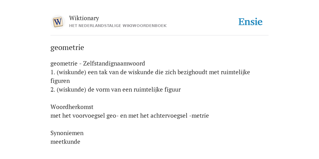Click the number 2. list marker
This screenshot has height=159, width=319.
coord(53,90)
